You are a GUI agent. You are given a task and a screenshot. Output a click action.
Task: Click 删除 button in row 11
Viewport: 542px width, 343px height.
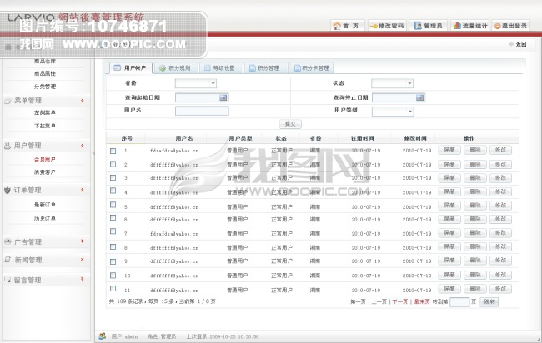475,289
